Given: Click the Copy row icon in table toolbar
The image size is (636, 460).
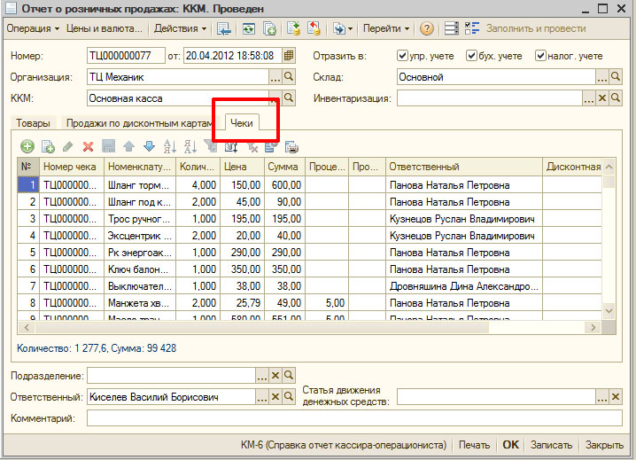Looking at the screenshot, I should [x=48, y=146].
